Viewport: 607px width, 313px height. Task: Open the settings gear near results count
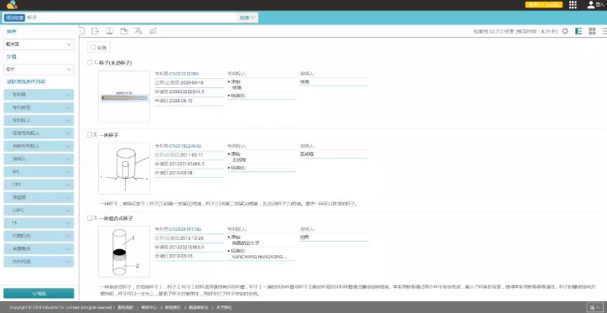(565, 31)
